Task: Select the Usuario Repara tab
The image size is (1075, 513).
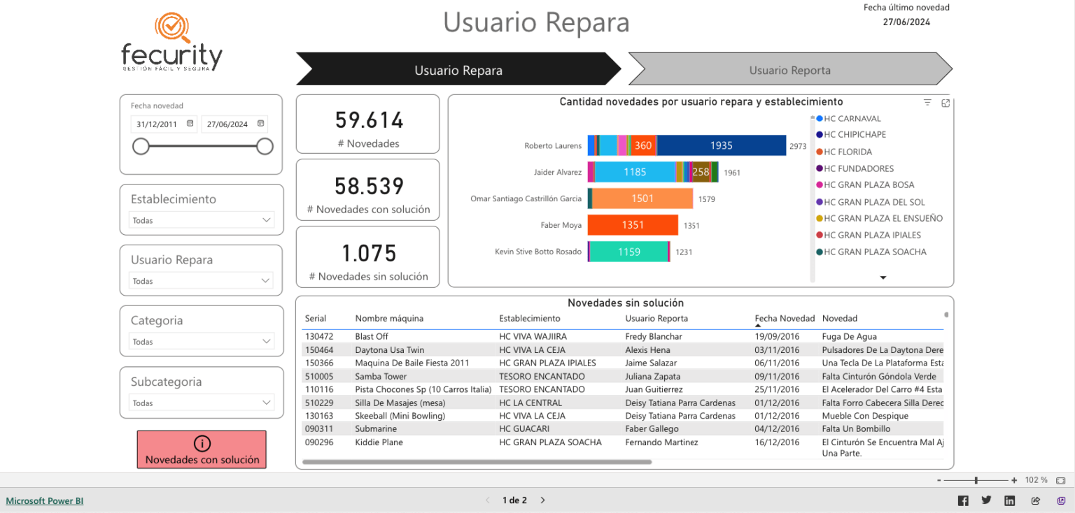Action: point(458,70)
